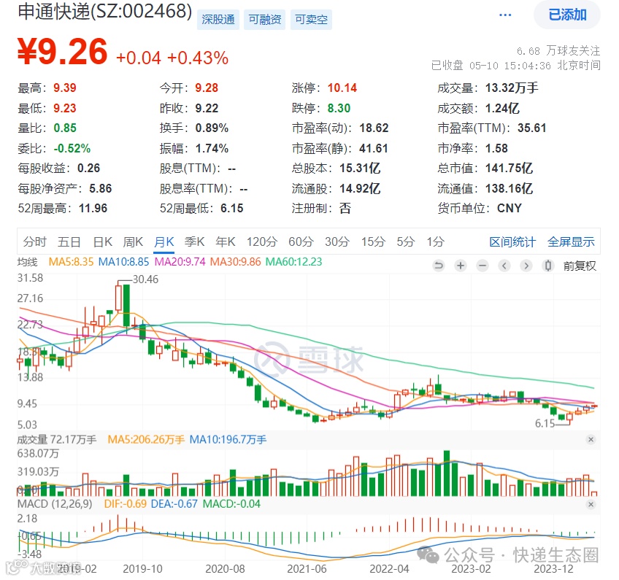Select the 月K chart tab

(164, 241)
